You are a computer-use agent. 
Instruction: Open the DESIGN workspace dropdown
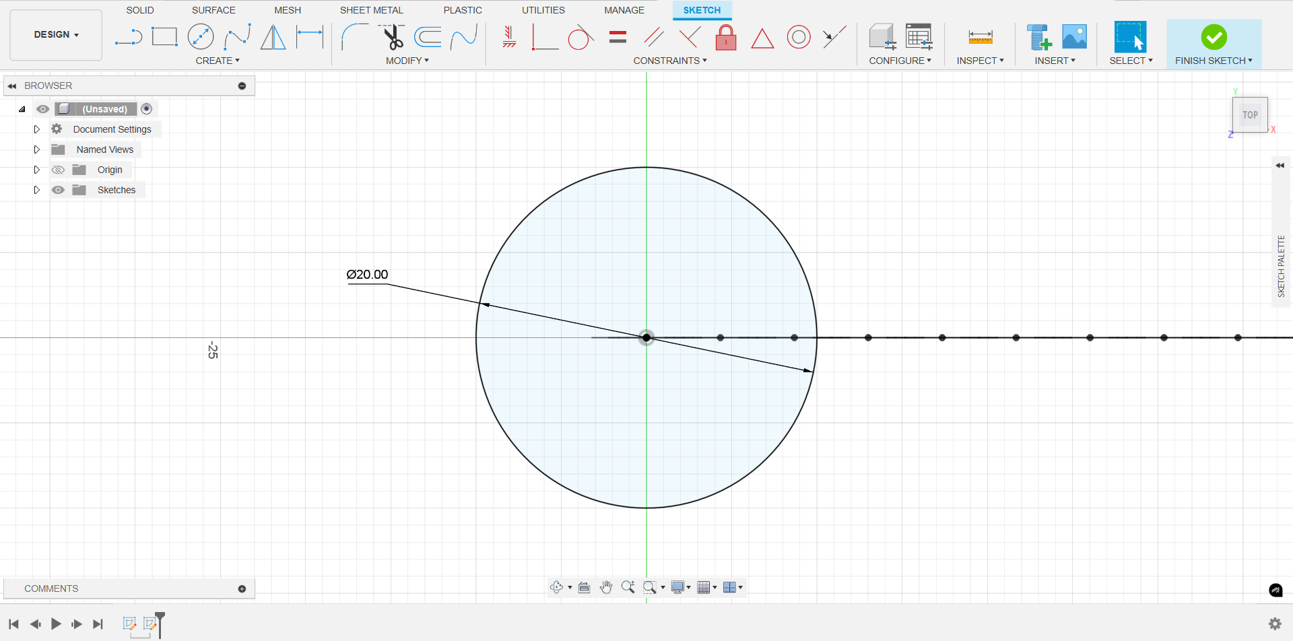tap(56, 35)
